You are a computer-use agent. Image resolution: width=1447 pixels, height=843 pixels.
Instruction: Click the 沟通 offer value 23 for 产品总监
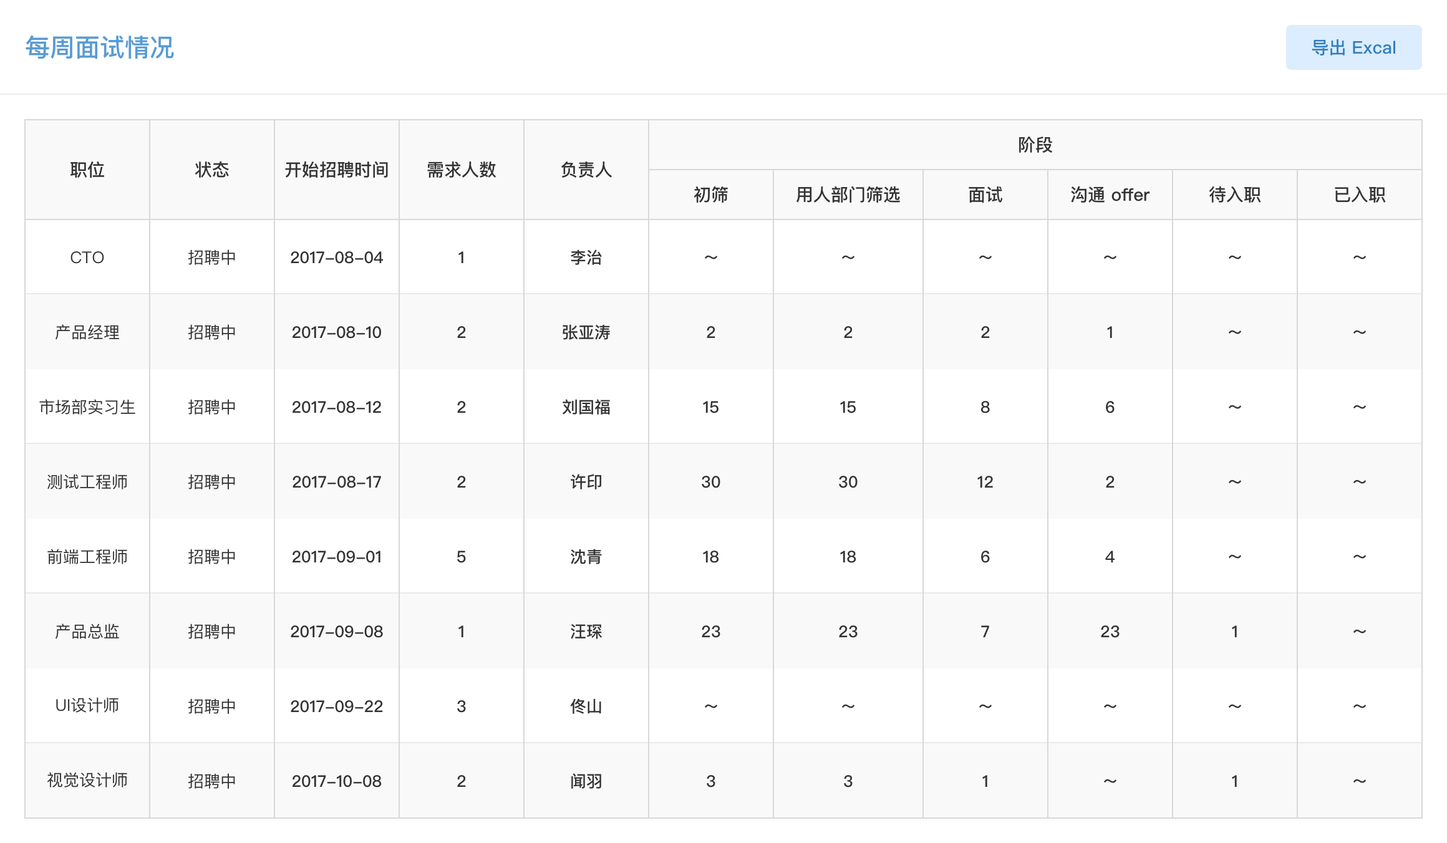click(x=1110, y=631)
